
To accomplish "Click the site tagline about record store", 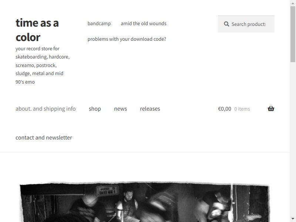I will point(43,65).
